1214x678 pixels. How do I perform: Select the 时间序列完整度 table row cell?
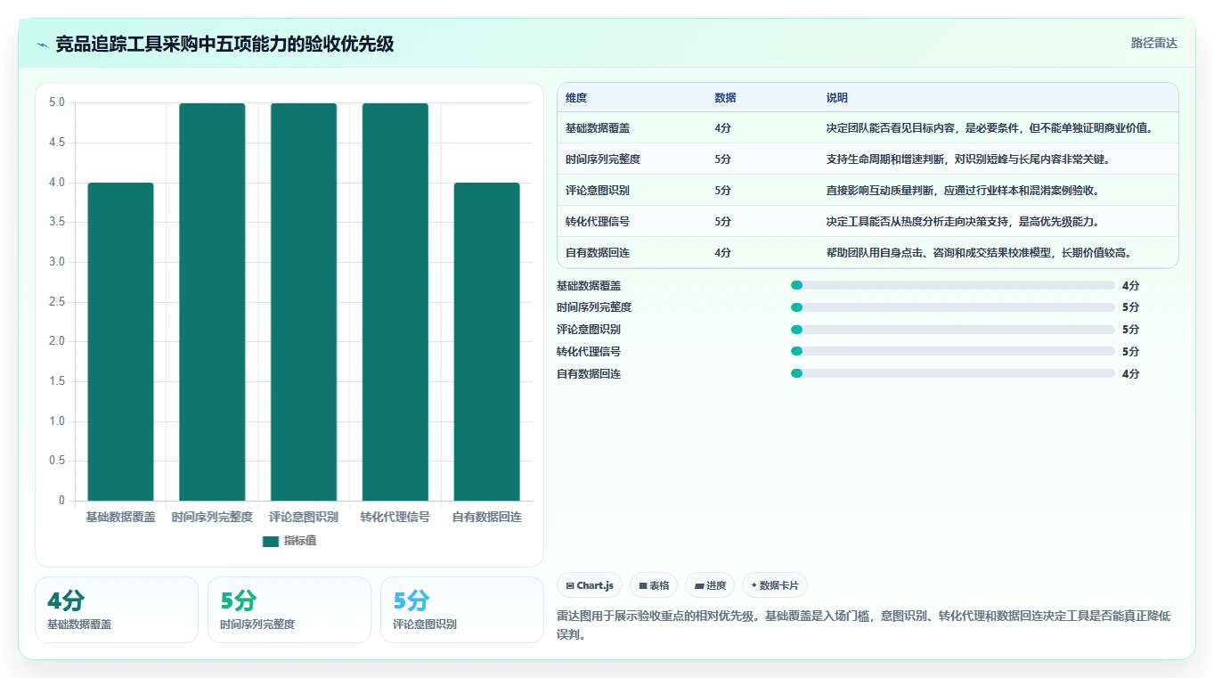(x=603, y=159)
